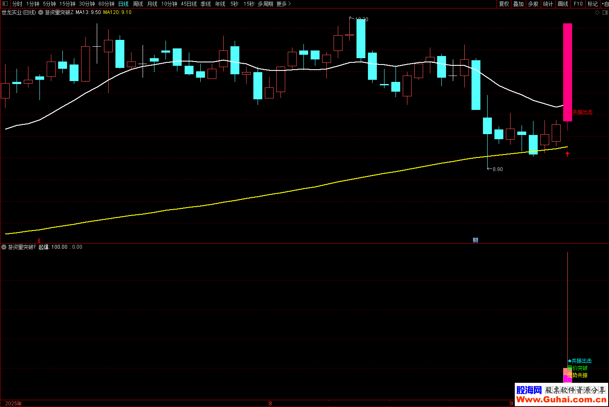Select the 5秒 period

(x=235, y=4)
